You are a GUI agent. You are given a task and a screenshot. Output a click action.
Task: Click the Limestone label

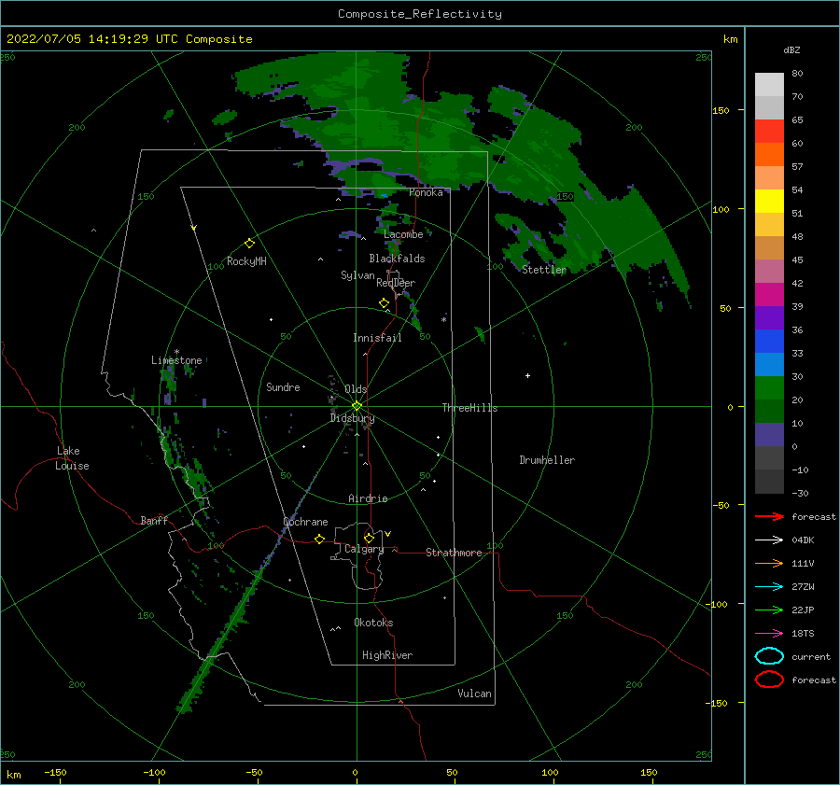[x=176, y=360]
